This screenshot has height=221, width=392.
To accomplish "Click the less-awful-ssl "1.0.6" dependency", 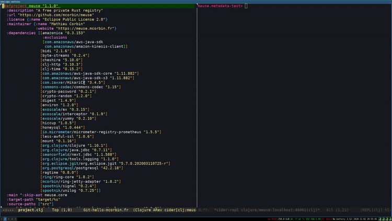I will pos(67,137).
